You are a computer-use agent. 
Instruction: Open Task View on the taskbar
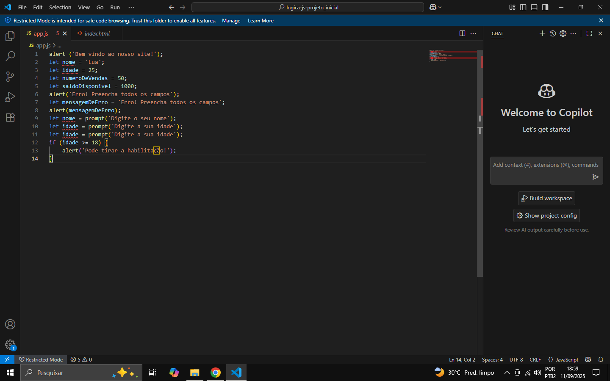click(152, 373)
